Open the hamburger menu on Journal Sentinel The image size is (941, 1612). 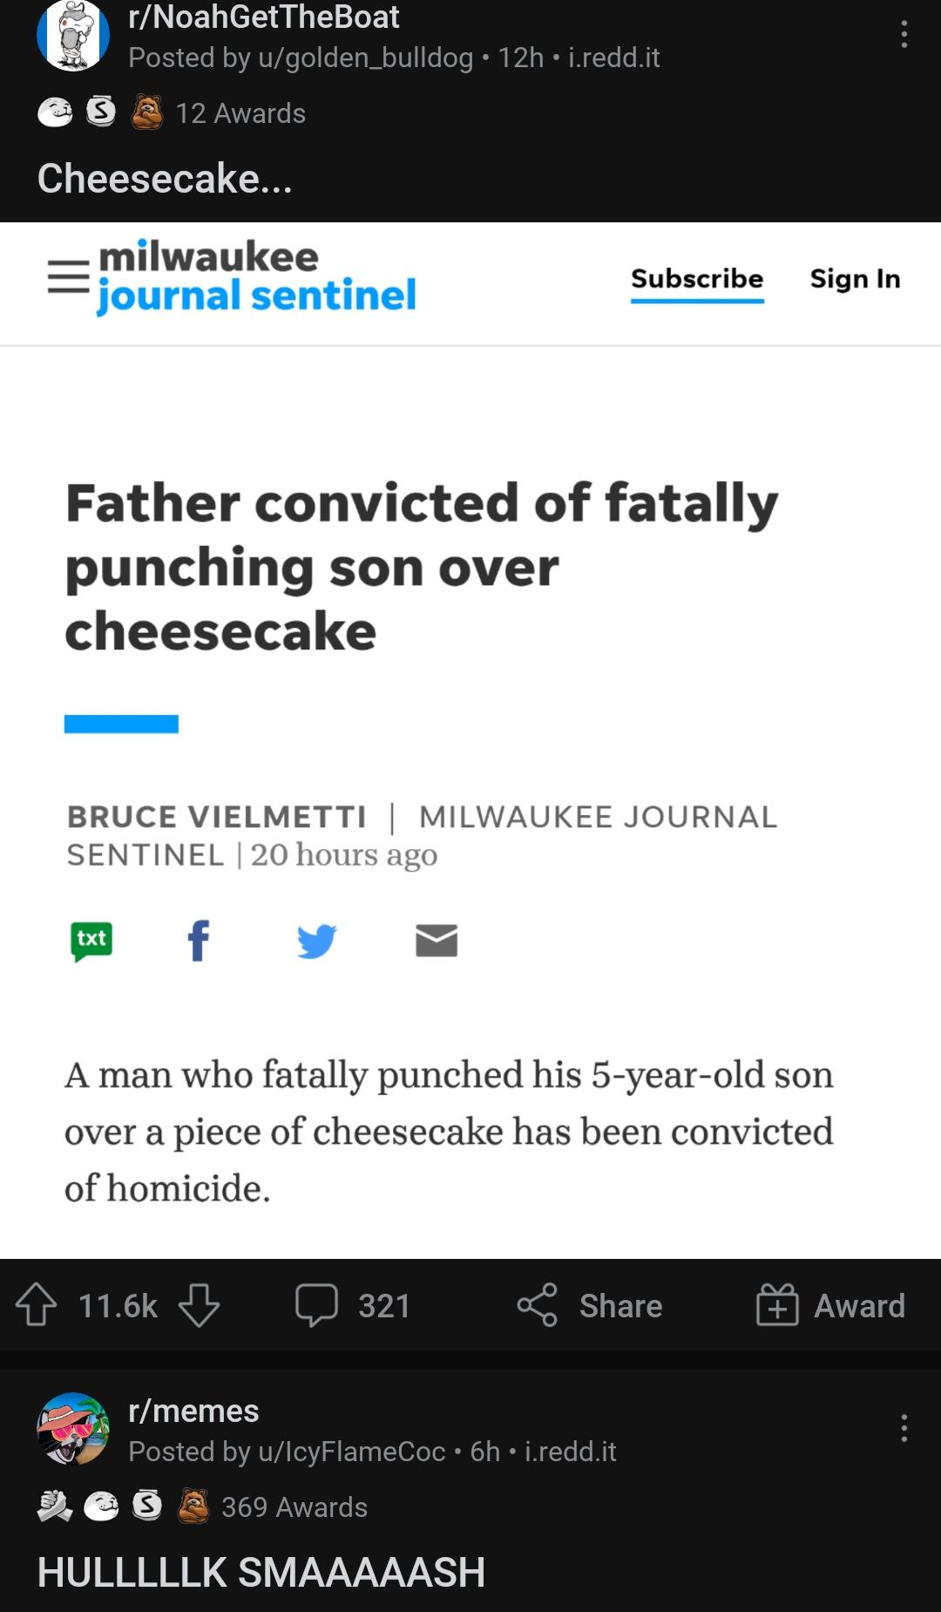[69, 277]
